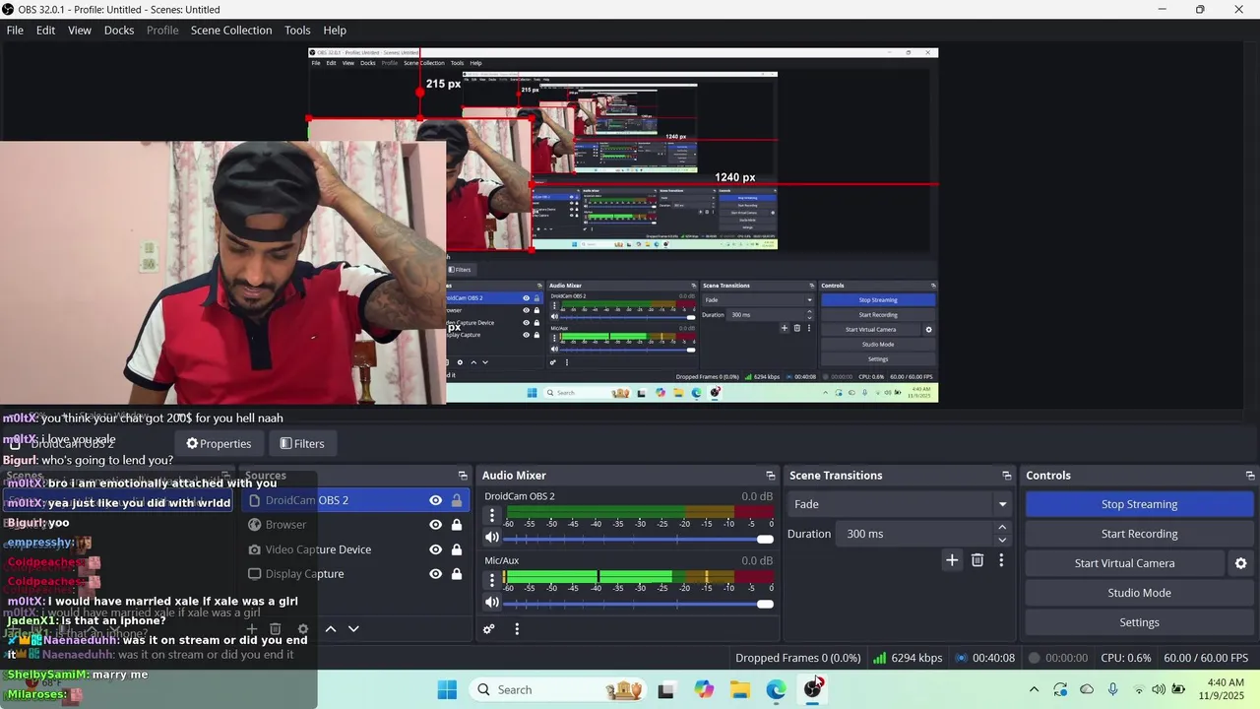Mute the DroidCam OBS 2 audio speaker

pyautogui.click(x=492, y=538)
